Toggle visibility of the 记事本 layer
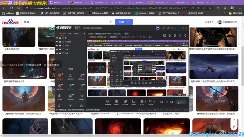The width and height of the screenshot is (244, 137). tap(57, 45)
